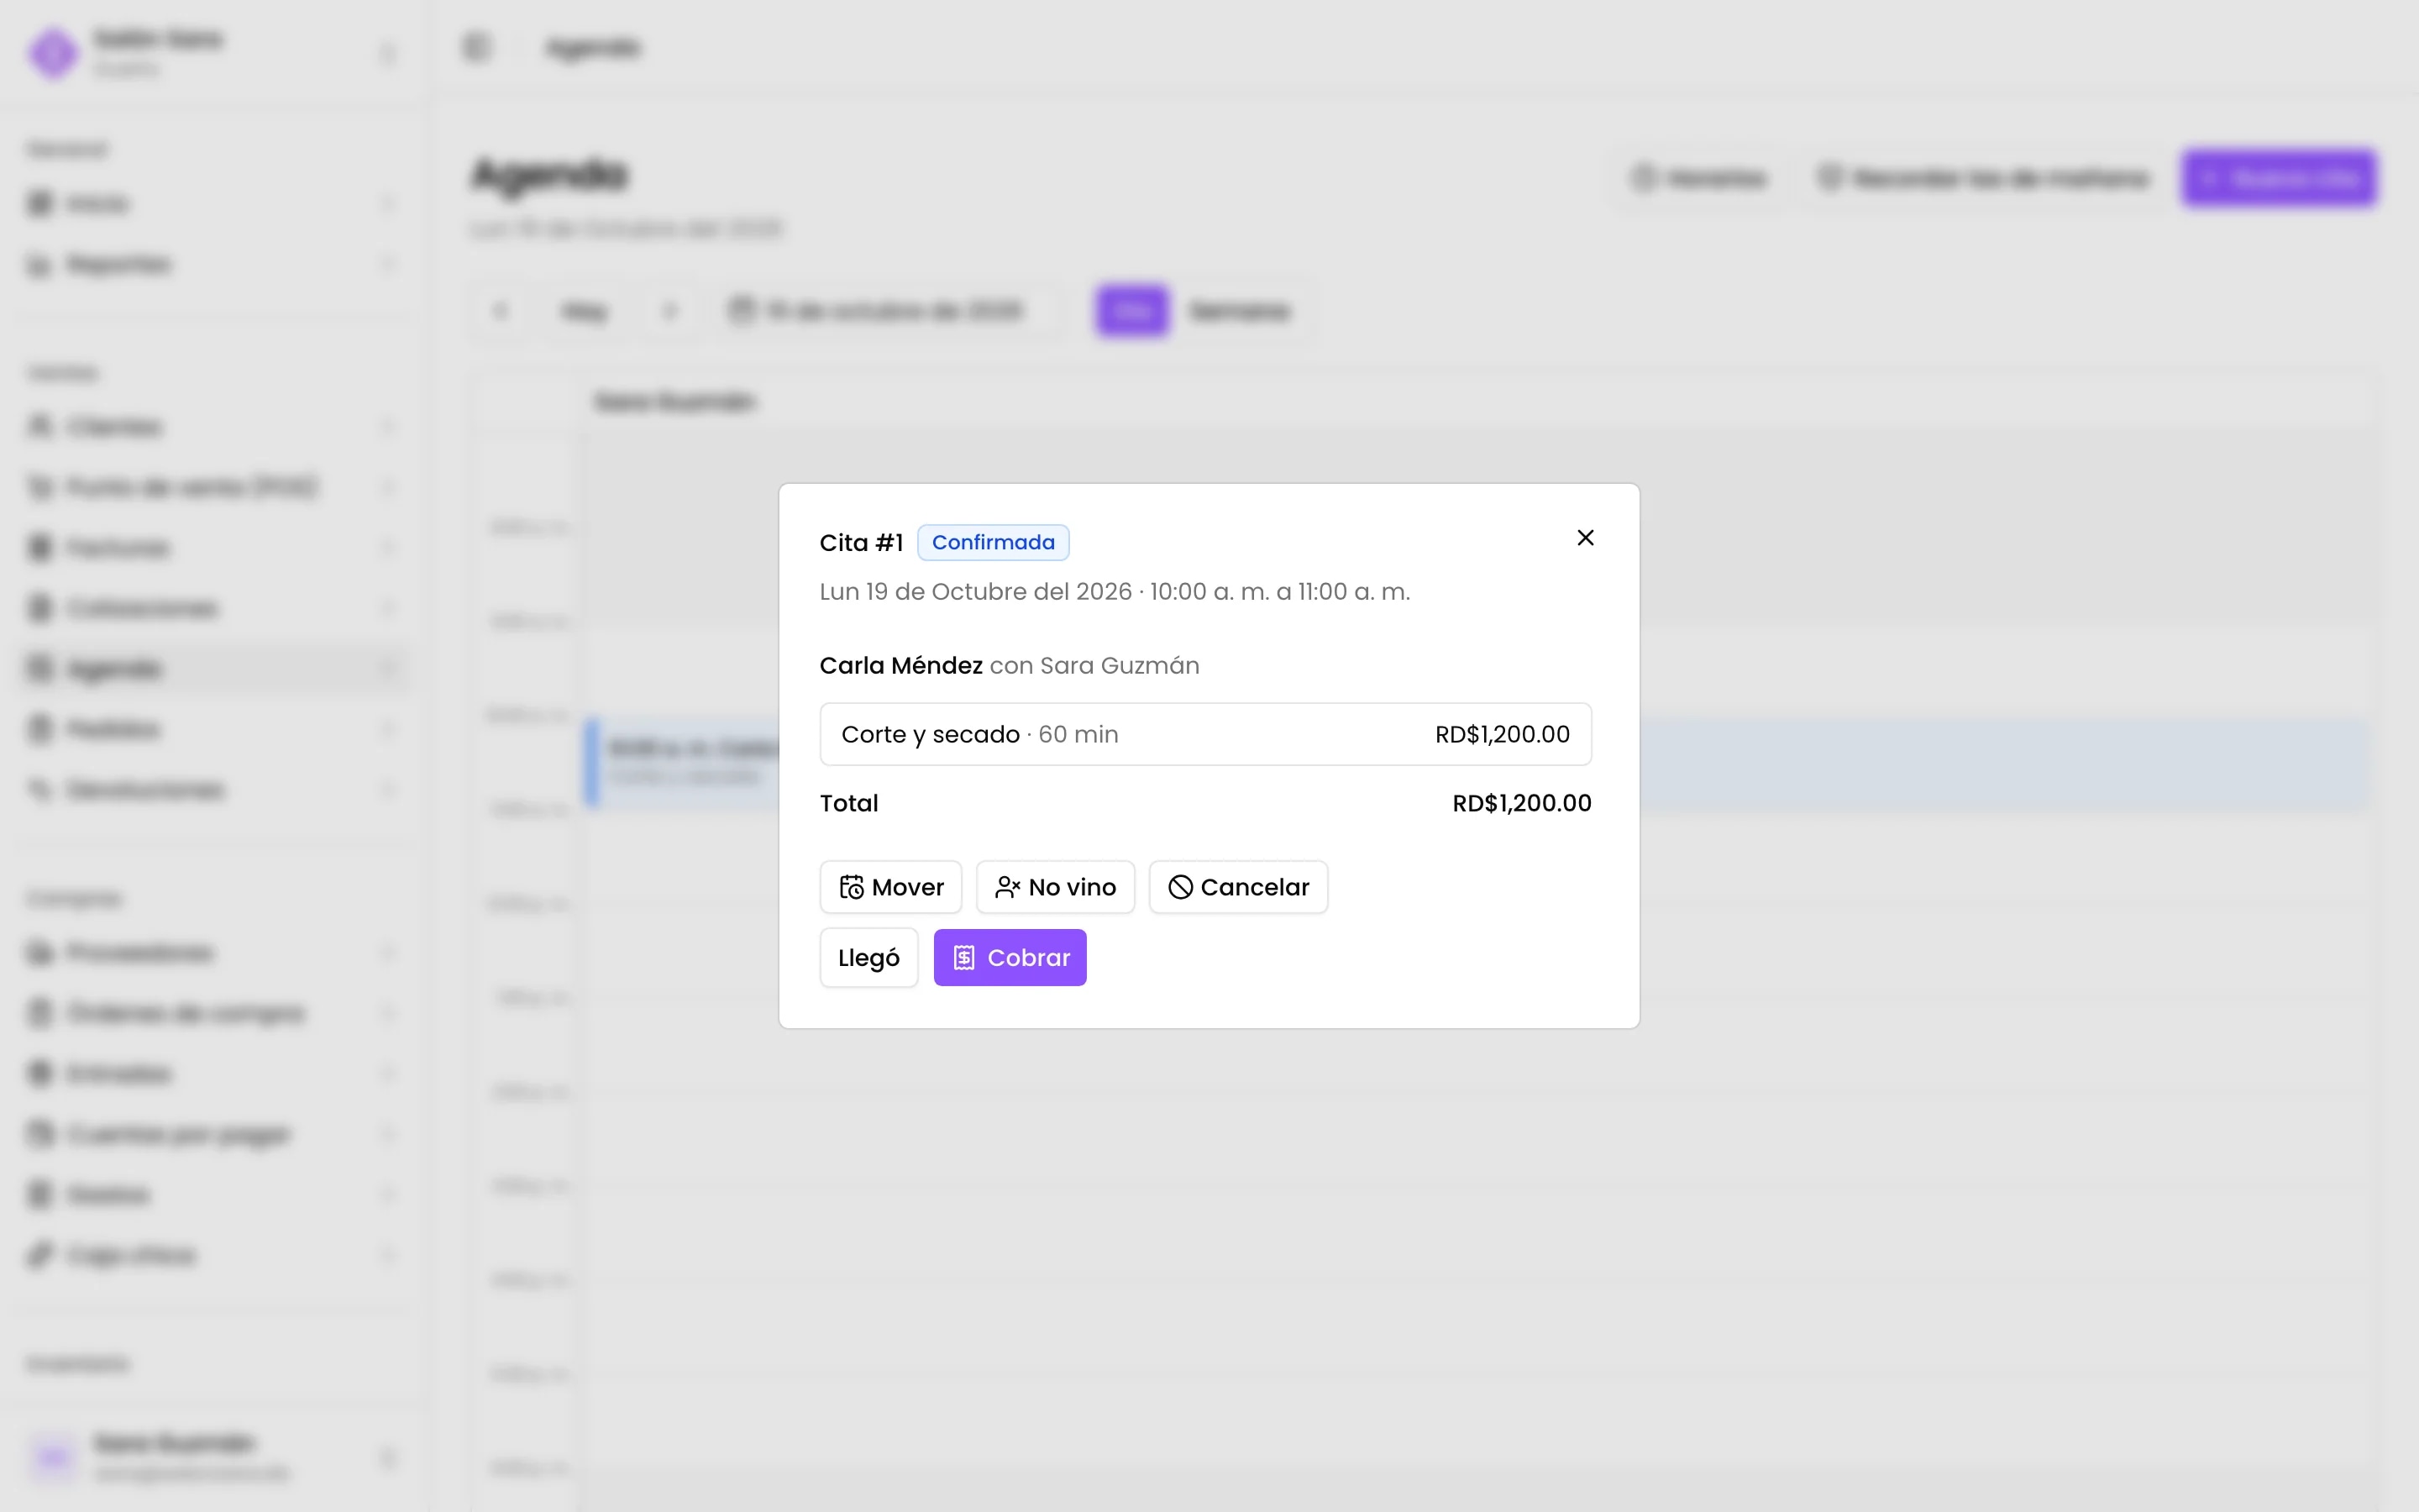Click the ban icon in the Cancelar button

(1180, 887)
